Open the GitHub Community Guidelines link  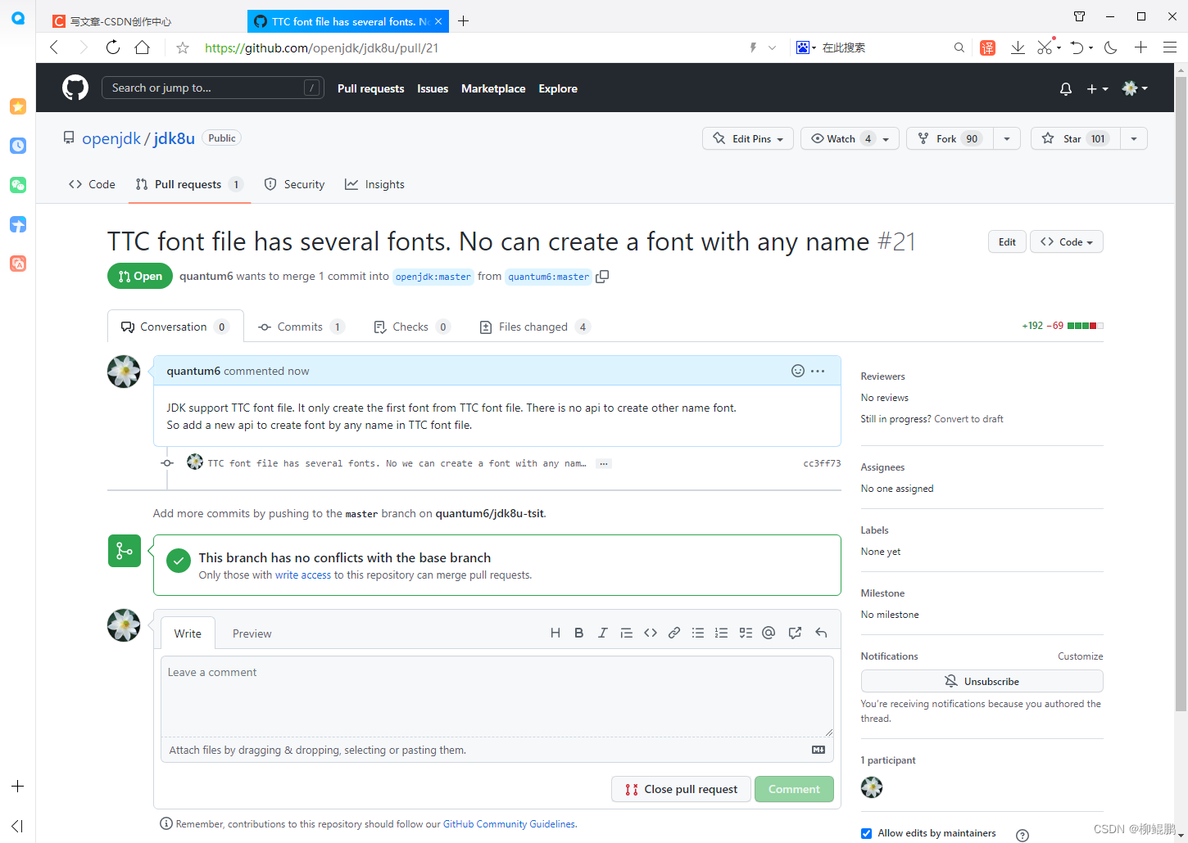[x=509, y=824]
